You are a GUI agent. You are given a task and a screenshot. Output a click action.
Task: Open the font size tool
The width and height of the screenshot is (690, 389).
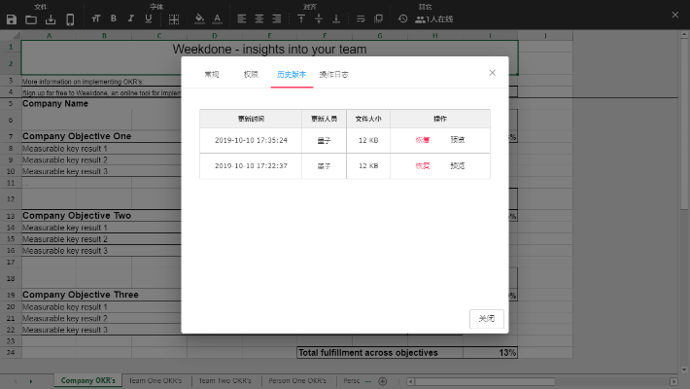(x=95, y=18)
